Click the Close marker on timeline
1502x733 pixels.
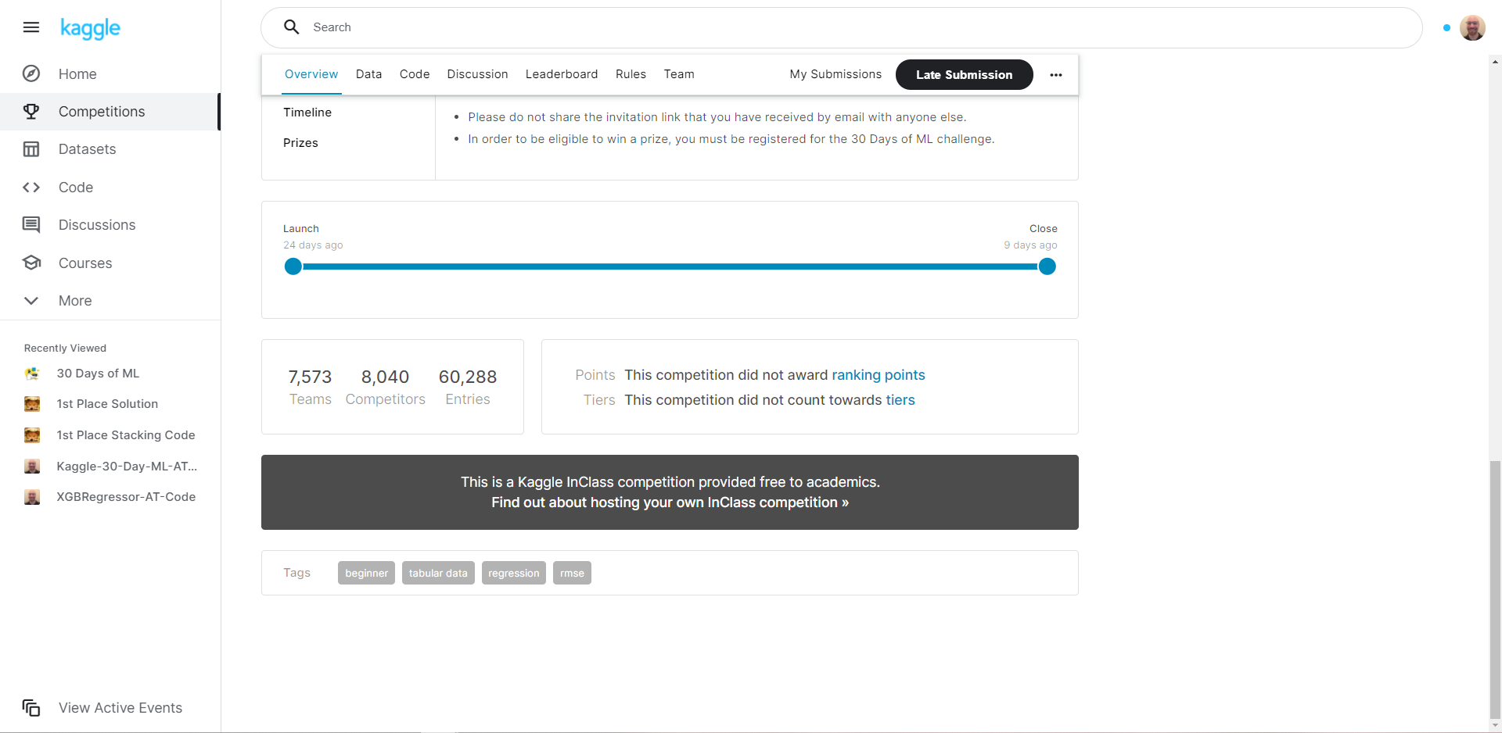pyautogui.click(x=1047, y=267)
